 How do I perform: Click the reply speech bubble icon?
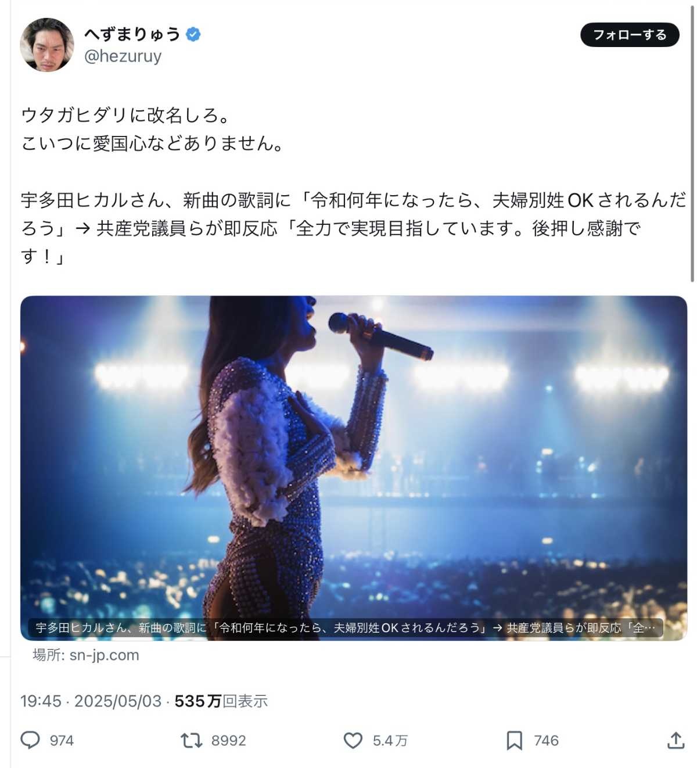pyautogui.click(x=30, y=740)
